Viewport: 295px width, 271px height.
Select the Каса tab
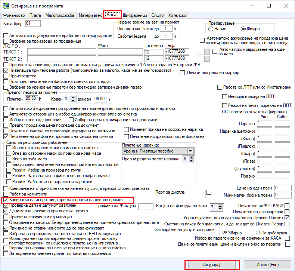tap(112, 15)
